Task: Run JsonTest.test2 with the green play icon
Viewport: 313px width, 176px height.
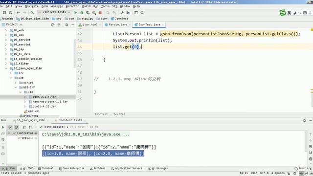Action: (75, 13)
